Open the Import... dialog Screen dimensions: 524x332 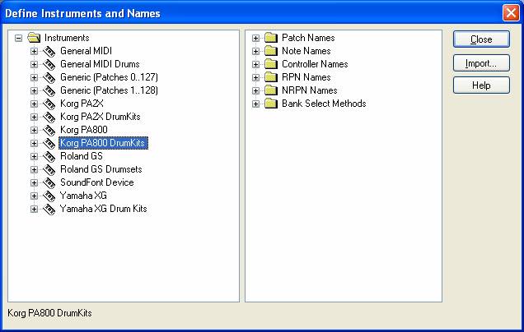[481, 63]
